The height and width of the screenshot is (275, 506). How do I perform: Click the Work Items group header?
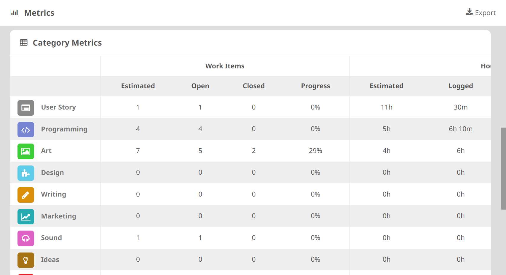tap(225, 66)
